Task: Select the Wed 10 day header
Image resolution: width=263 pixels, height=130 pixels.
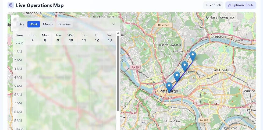Action: click(x=71, y=38)
